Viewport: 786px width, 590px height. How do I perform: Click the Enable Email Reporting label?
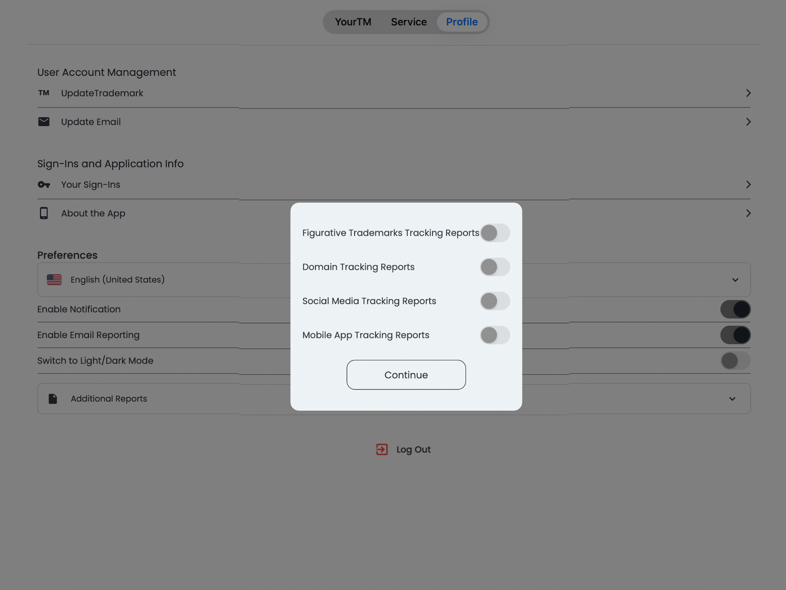(x=89, y=335)
